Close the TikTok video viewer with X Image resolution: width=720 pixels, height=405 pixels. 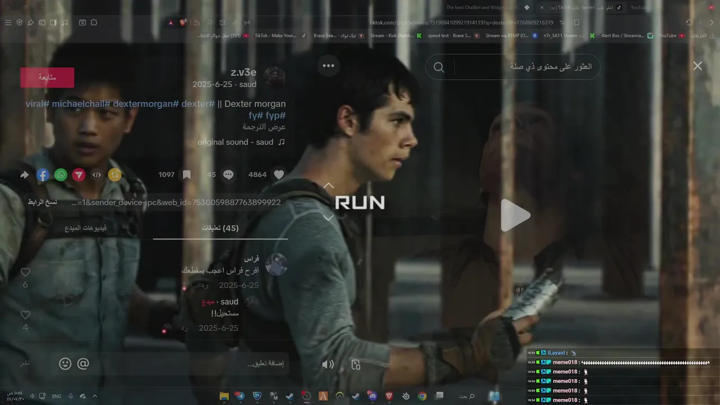697,66
